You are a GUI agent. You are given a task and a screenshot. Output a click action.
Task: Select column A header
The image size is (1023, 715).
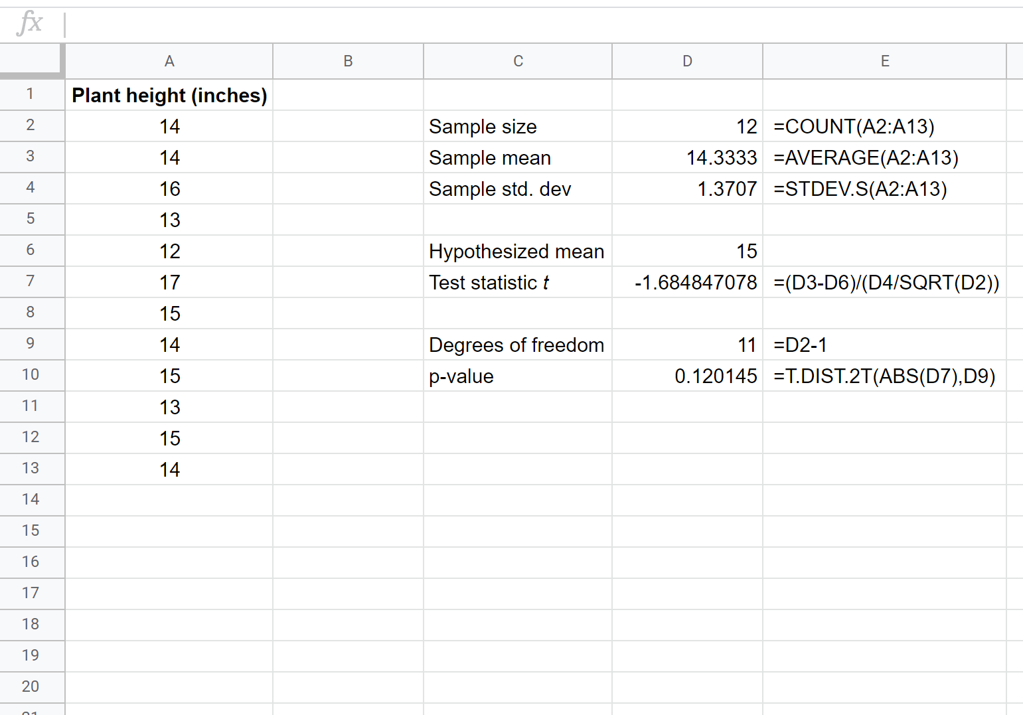[169, 60]
